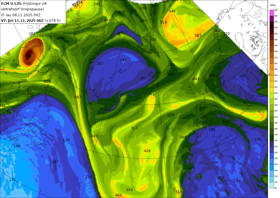Click the map value '246' on the map
The image size is (280, 198).
pyautogui.click(x=61, y=38)
